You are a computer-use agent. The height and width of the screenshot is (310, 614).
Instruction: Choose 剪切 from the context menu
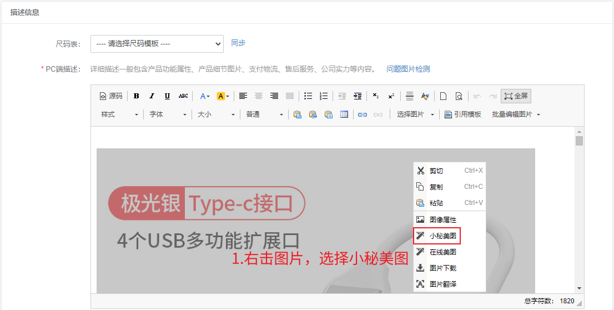pyautogui.click(x=450, y=171)
